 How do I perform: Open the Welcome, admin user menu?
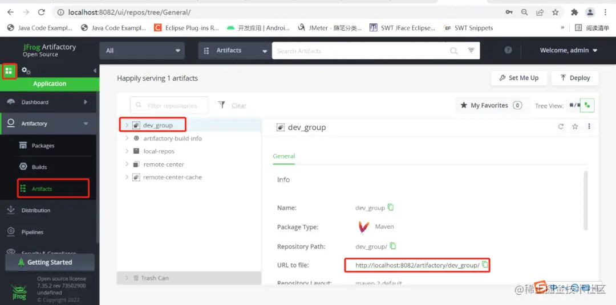coord(568,50)
